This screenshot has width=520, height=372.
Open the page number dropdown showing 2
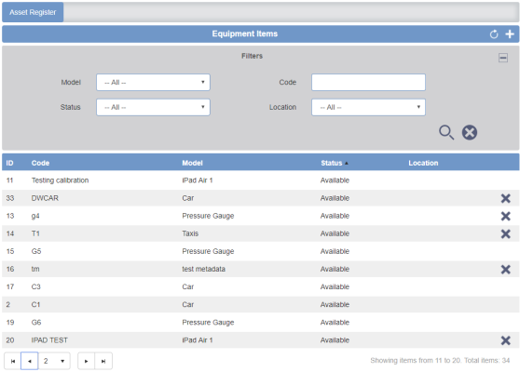pyautogui.click(x=54, y=361)
